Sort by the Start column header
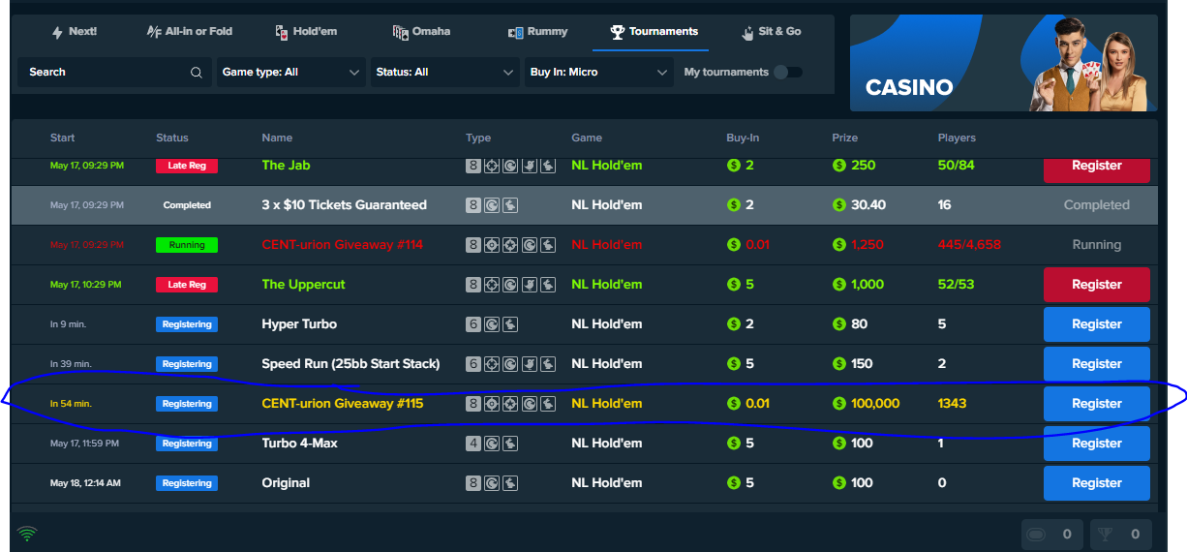 pyautogui.click(x=62, y=138)
